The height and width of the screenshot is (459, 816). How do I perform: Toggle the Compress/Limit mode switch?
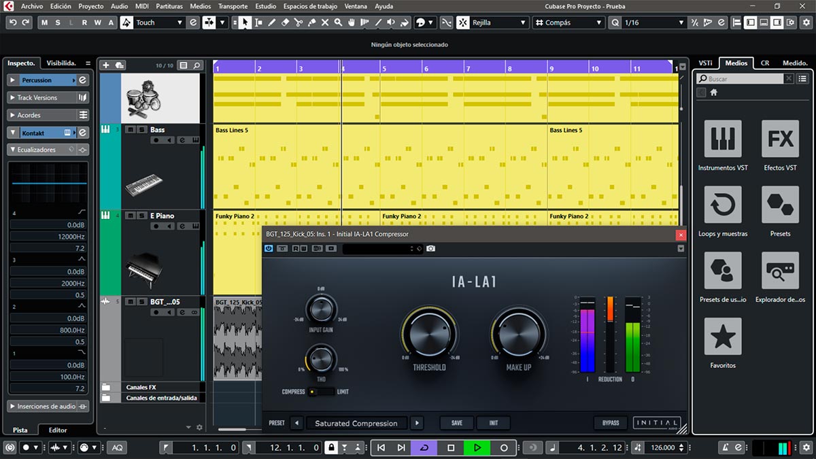[321, 392]
